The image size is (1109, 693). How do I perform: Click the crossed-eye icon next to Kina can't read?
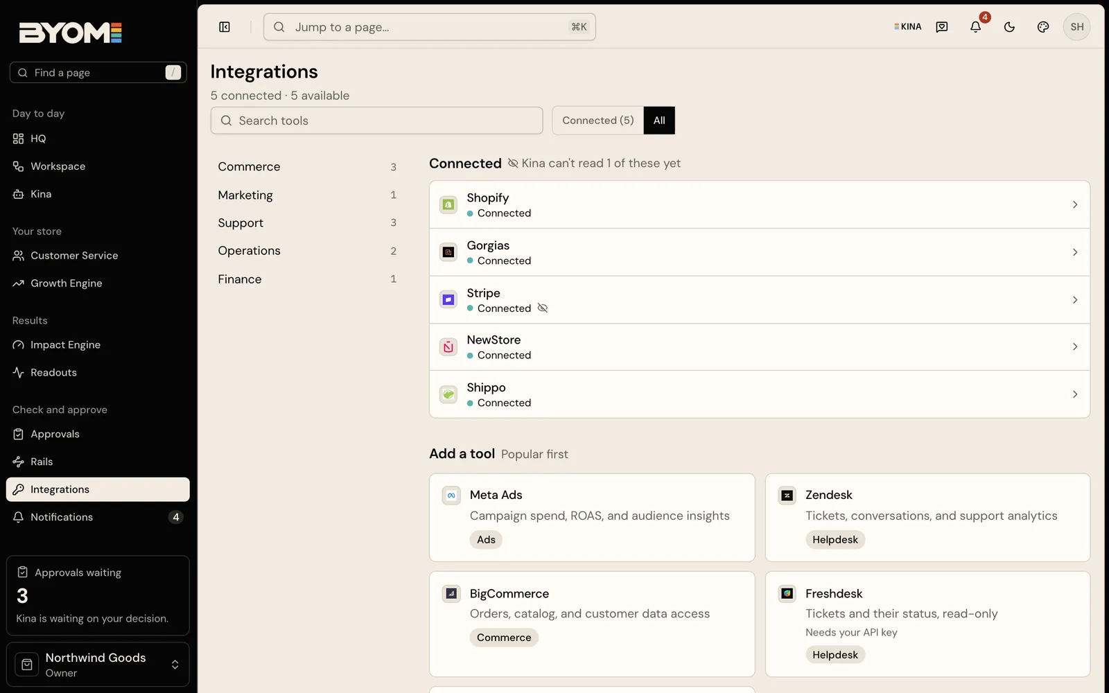[x=513, y=163]
